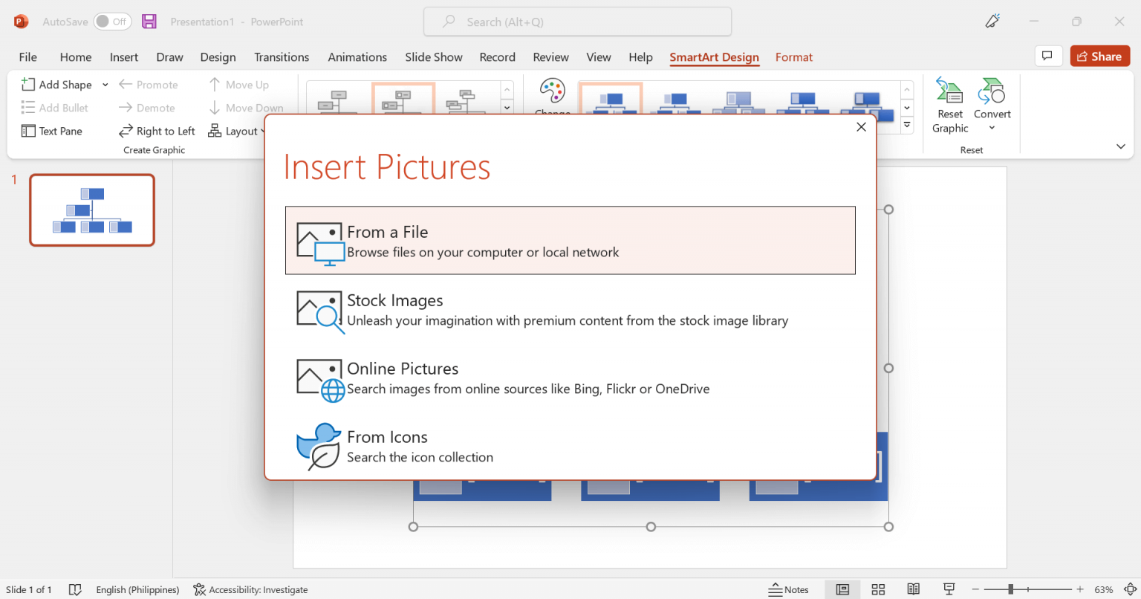This screenshot has width=1141, height=599.
Task: Select the slide 1 thumbnail
Action: [x=91, y=210]
